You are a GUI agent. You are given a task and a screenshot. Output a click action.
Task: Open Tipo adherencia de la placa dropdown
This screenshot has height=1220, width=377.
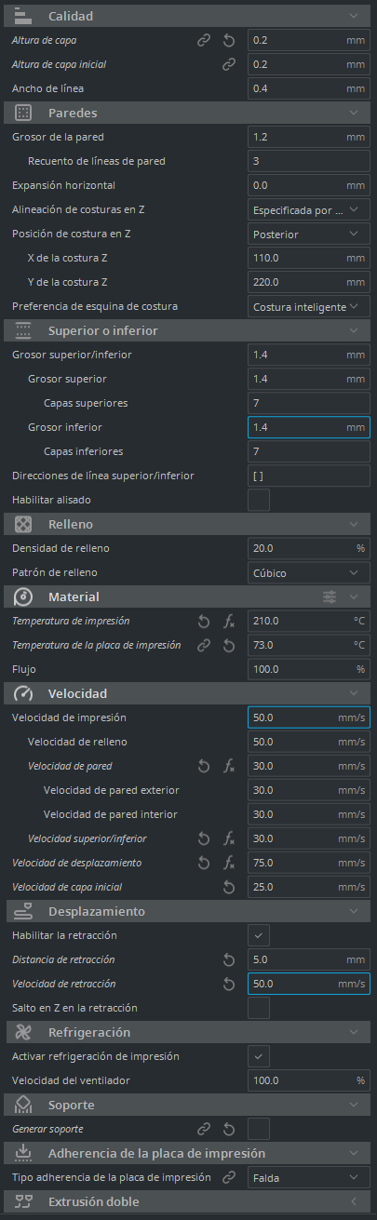[309, 1177]
